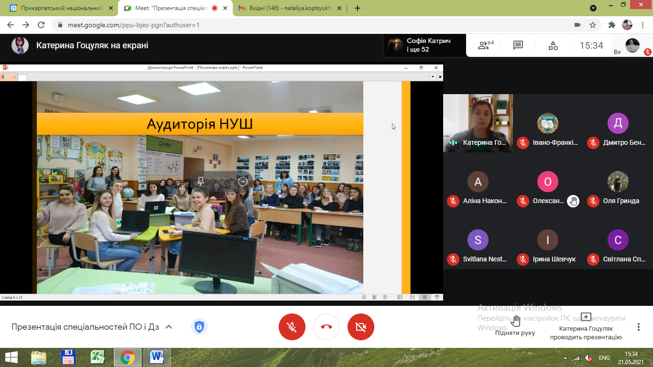Click the meeting safety lock shield icon
Image resolution: width=653 pixels, height=367 pixels.
click(x=199, y=327)
